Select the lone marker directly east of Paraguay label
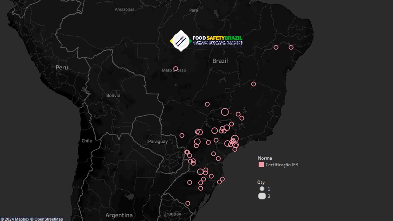393x221 pixels. (182, 135)
